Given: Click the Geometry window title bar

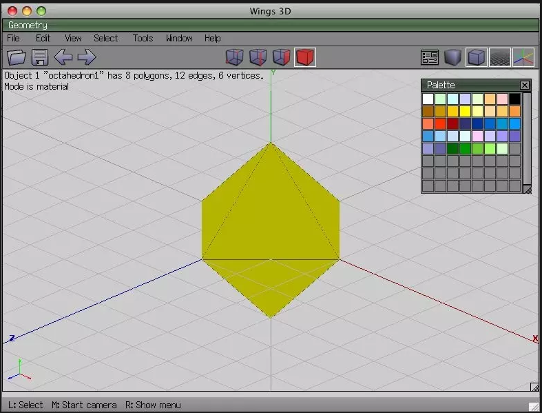Looking at the screenshot, I should click(271, 25).
